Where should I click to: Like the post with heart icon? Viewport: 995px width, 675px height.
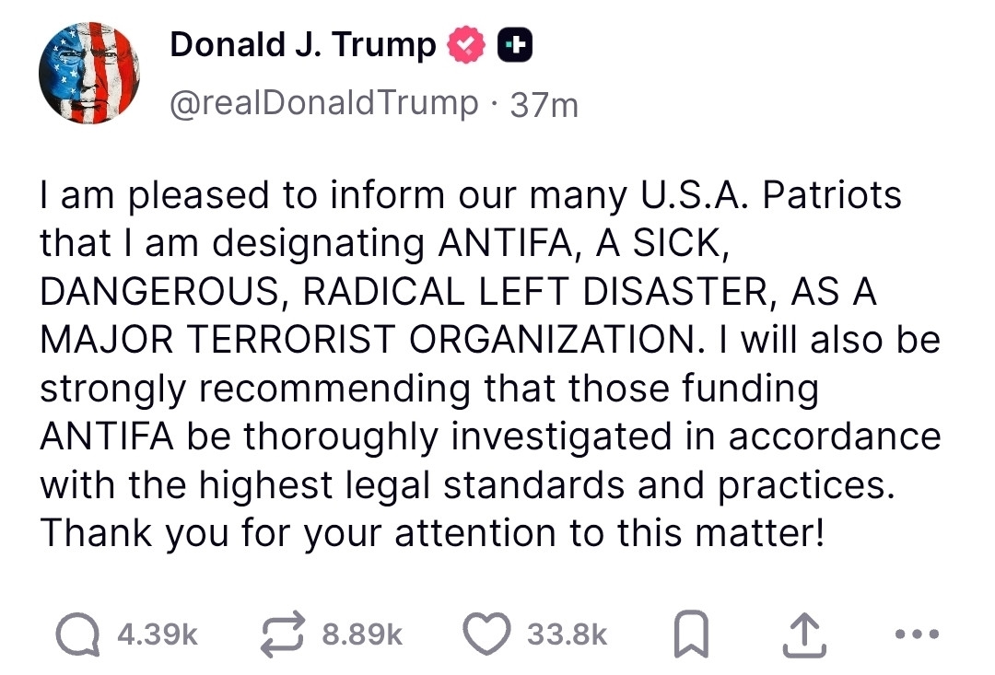[489, 635]
